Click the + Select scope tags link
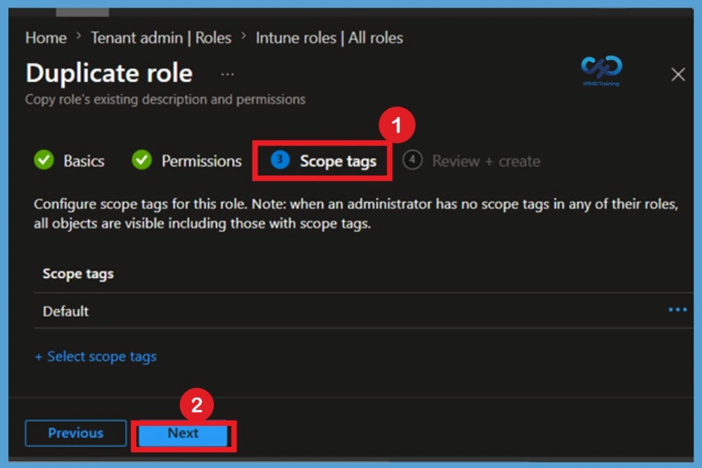This screenshot has height=468, width=702. (96, 357)
